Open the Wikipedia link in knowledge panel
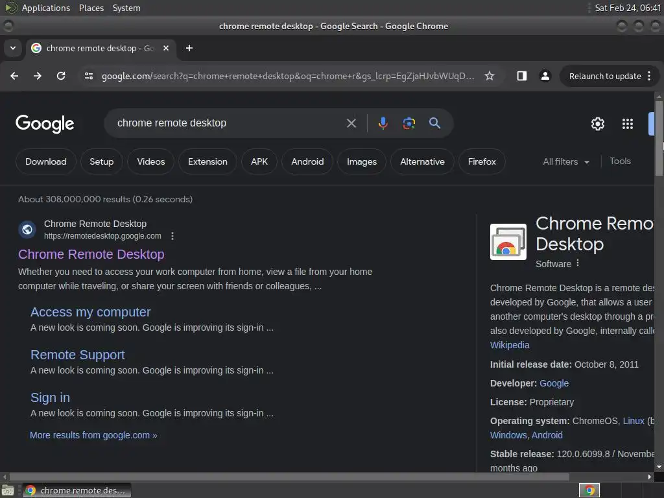This screenshot has width=664, height=498. click(510, 345)
